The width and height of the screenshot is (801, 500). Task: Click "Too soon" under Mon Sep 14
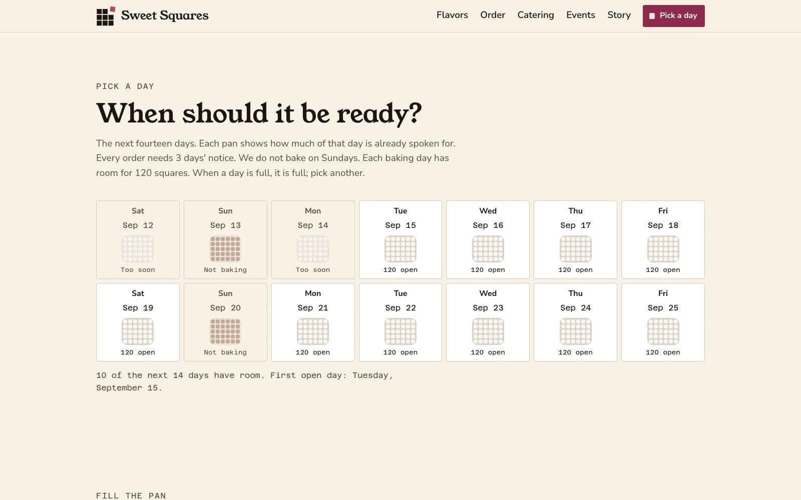(313, 269)
